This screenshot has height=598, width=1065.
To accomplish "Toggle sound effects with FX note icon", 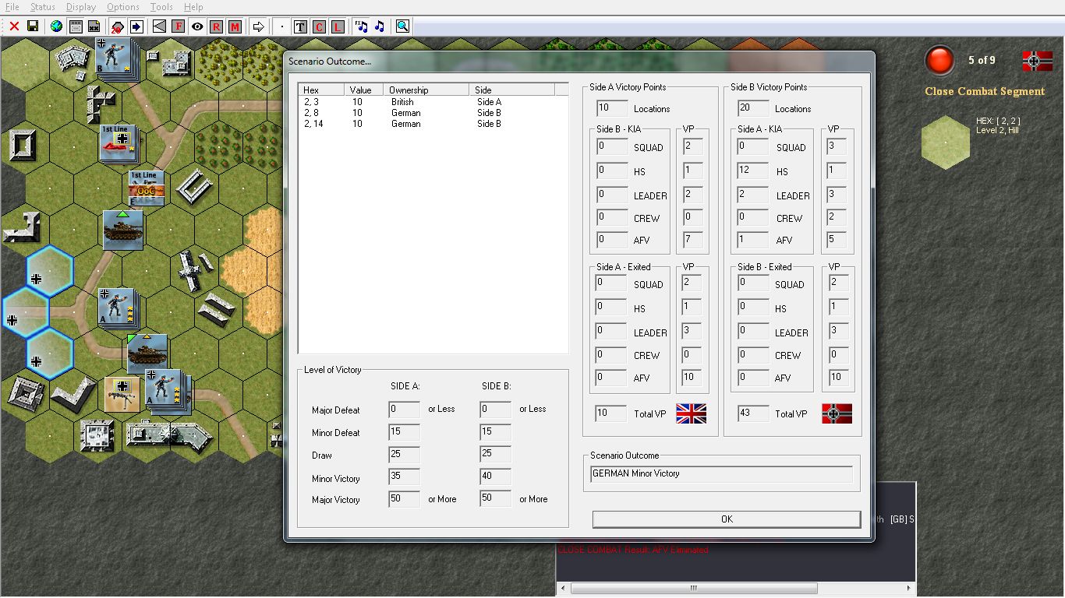I will 361,26.
